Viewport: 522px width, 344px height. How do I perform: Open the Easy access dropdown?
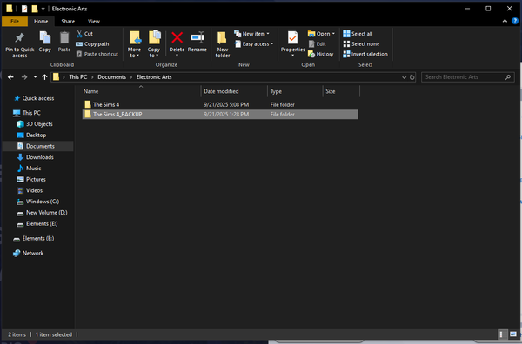(254, 44)
